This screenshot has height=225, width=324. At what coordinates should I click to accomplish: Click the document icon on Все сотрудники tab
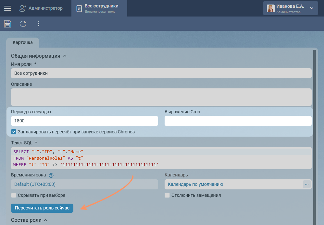coord(79,8)
